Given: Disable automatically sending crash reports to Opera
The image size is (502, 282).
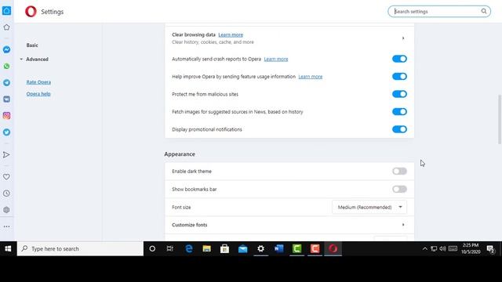Looking at the screenshot, I should point(399,59).
